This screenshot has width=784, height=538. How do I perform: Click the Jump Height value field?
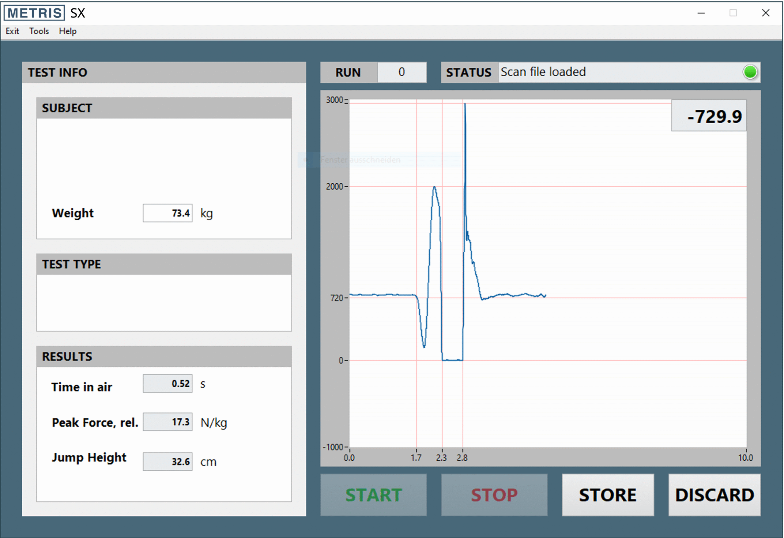(167, 461)
